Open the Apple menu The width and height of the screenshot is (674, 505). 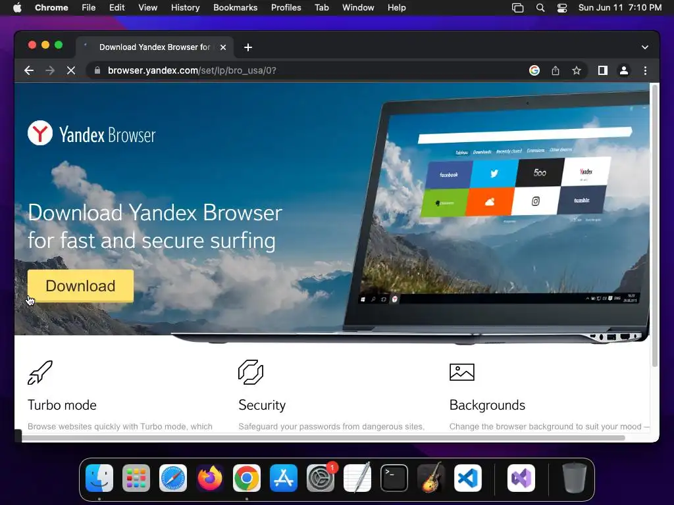(17, 8)
